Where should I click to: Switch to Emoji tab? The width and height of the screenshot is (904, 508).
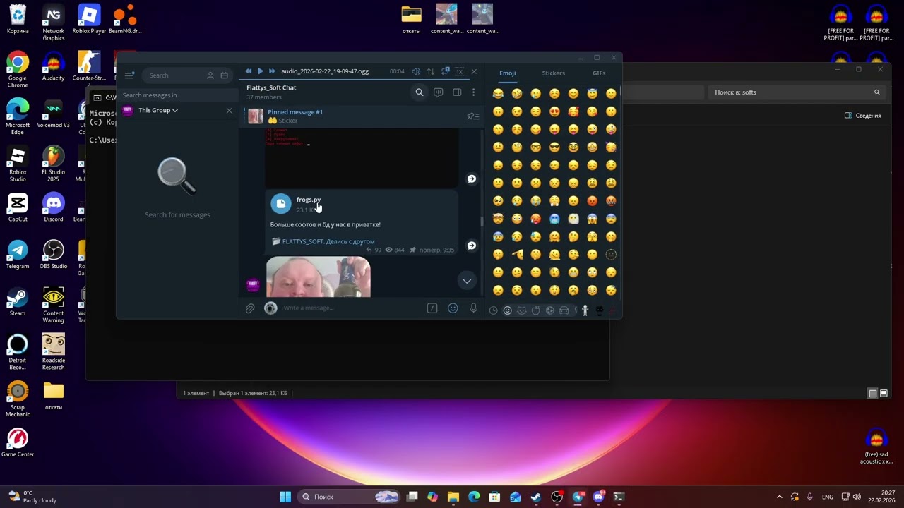point(508,73)
